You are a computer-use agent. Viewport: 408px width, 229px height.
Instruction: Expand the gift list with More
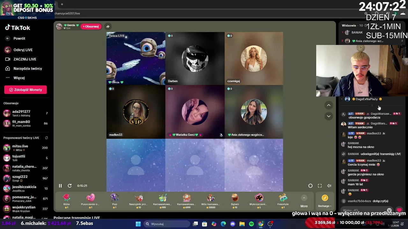[304, 202]
